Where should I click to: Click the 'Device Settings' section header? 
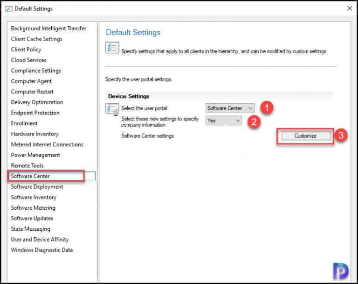[129, 96]
